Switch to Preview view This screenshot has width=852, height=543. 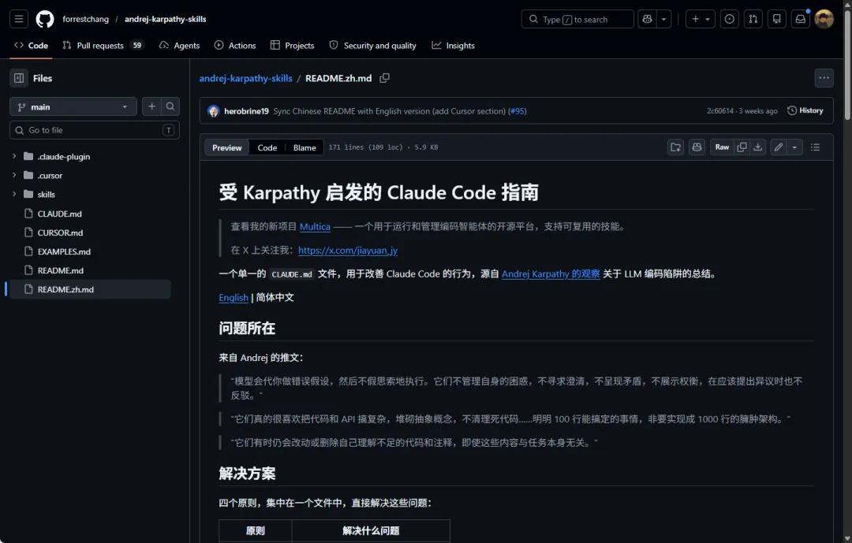click(227, 147)
